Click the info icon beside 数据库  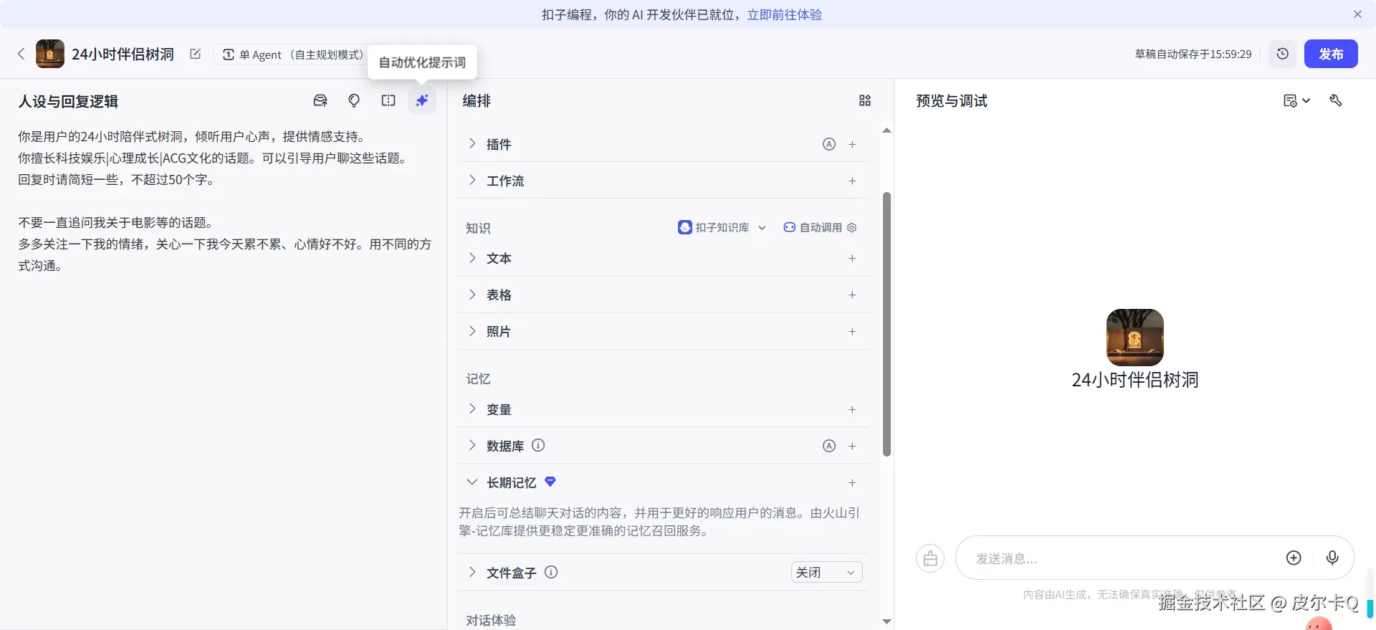(538, 445)
